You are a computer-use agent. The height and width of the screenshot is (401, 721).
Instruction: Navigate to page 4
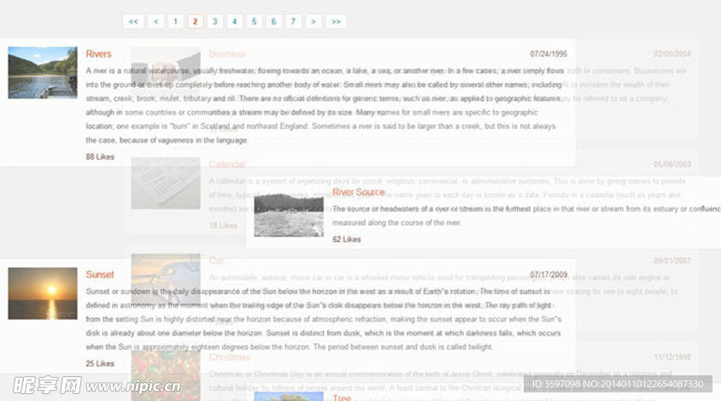[234, 21]
